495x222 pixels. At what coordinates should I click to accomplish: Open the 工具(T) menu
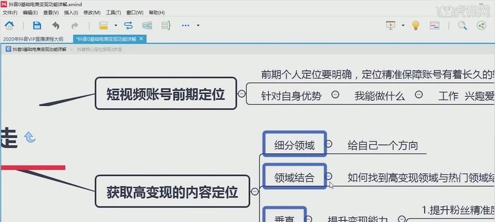[114, 13]
